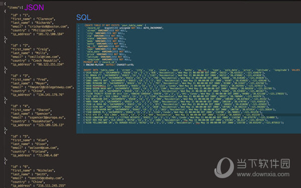Viewport: 301px width, 188px height.
Task: Click the first_name "Fred" line
Action: (x=30, y=79)
